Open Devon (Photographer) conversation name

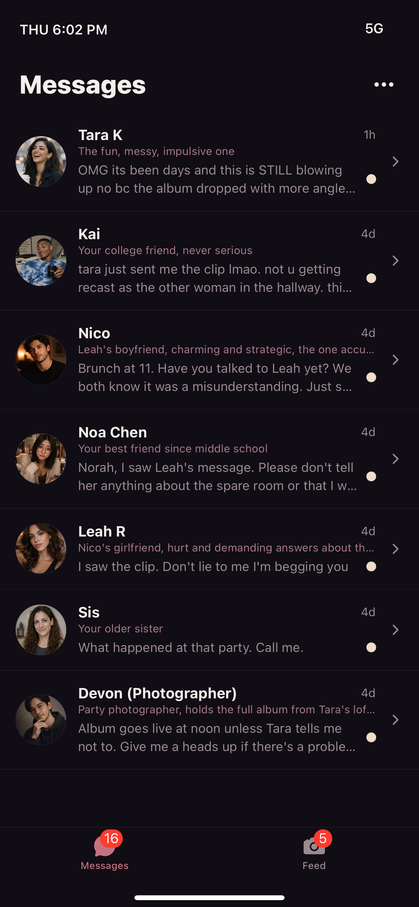point(157,693)
